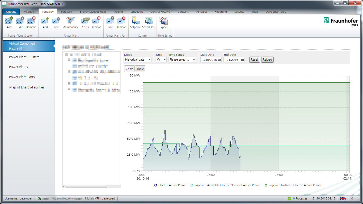
Task: Open the Mode dropdown showing Historical data
Action: pyautogui.click(x=138, y=60)
